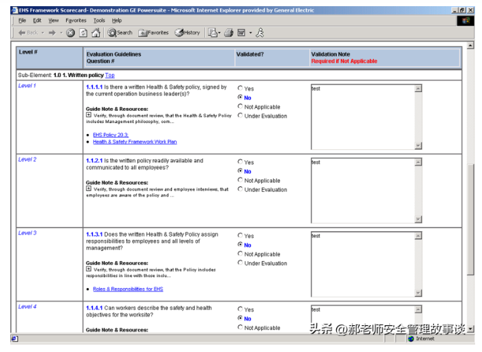Click the Windows logo throbber icon
Image resolution: width=482 pixels, height=352 pixels.
point(465,21)
